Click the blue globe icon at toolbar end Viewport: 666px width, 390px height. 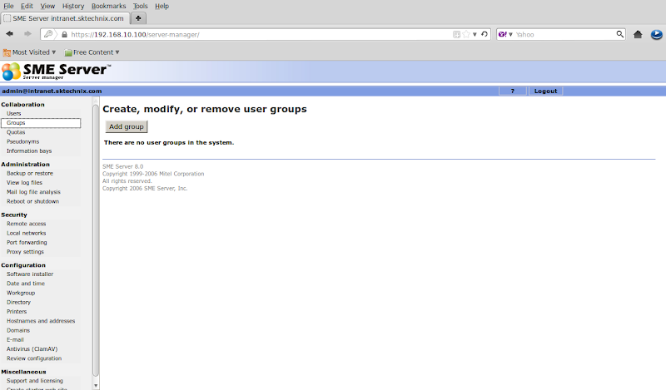pos(656,34)
